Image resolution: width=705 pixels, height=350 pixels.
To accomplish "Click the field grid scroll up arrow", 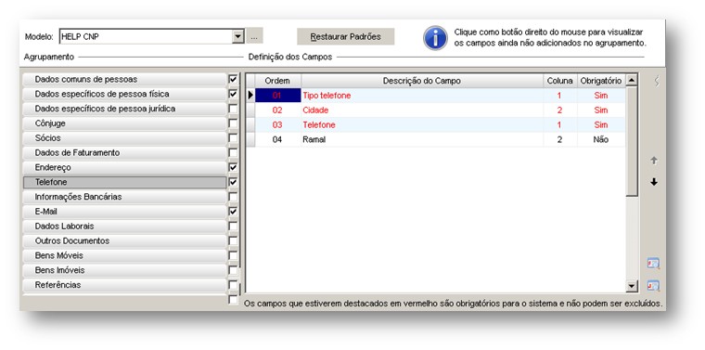I will pyautogui.click(x=632, y=81).
